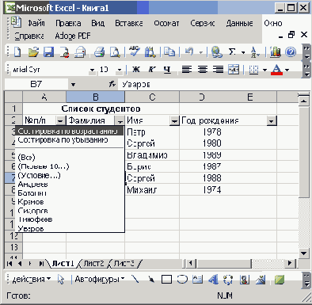This screenshot has width=312, height=305.
Task: Align text right in toolbar
Action: pyautogui.click(x=218, y=70)
